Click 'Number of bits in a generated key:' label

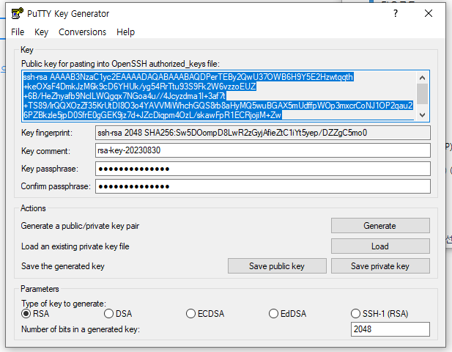coord(81,329)
